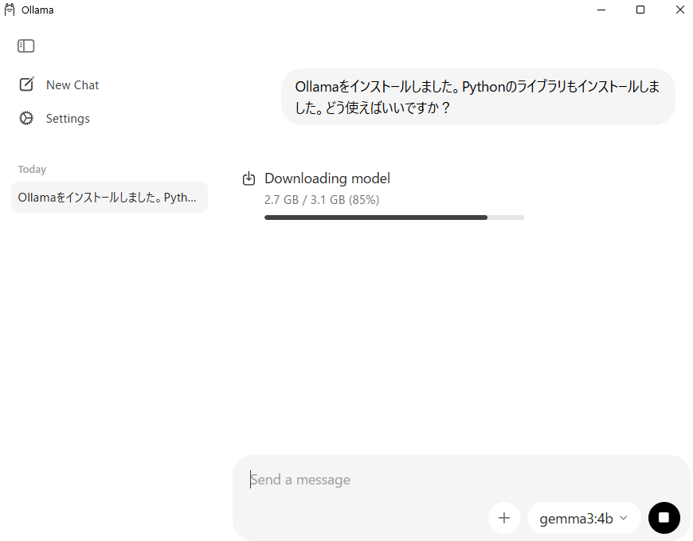This screenshot has width=693, height=541.
Task: Select the Ollamaをインストールしました chat in history
Action: [x=108, y=198]
